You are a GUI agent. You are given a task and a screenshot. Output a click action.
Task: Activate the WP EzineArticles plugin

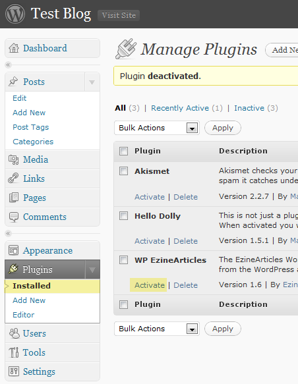coord(150,285)
